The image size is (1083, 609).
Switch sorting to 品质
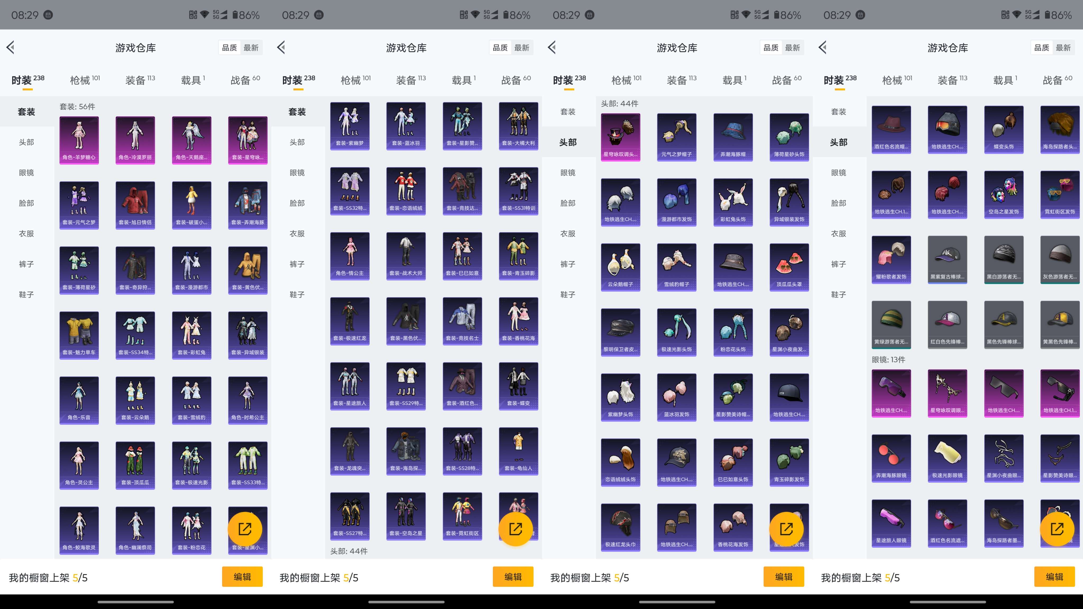[x=230, y=48]
